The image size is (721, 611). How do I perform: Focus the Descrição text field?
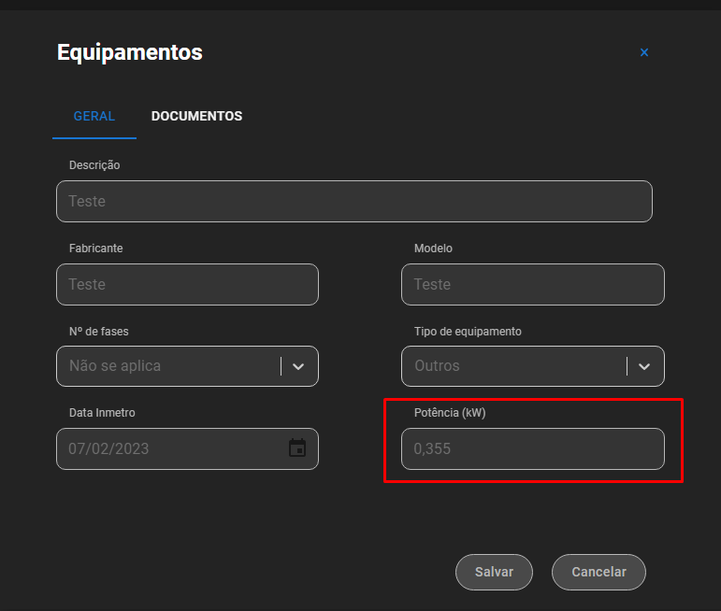(354, 201)
